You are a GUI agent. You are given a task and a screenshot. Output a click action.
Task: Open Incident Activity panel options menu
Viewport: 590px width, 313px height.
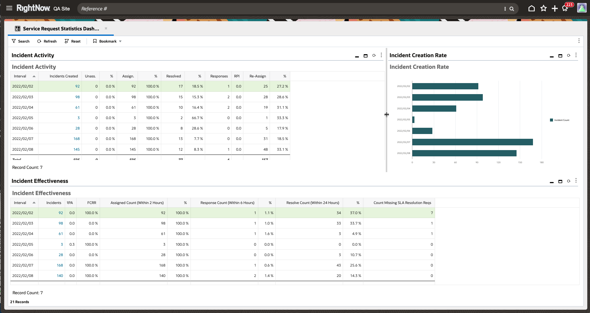coord(381,55)
